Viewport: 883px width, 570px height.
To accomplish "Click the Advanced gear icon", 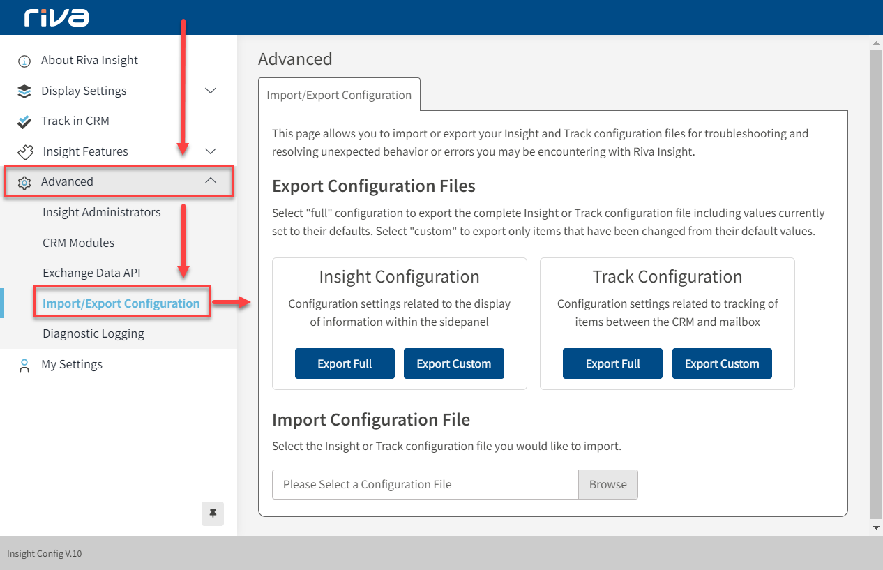I will pos(24,182).
